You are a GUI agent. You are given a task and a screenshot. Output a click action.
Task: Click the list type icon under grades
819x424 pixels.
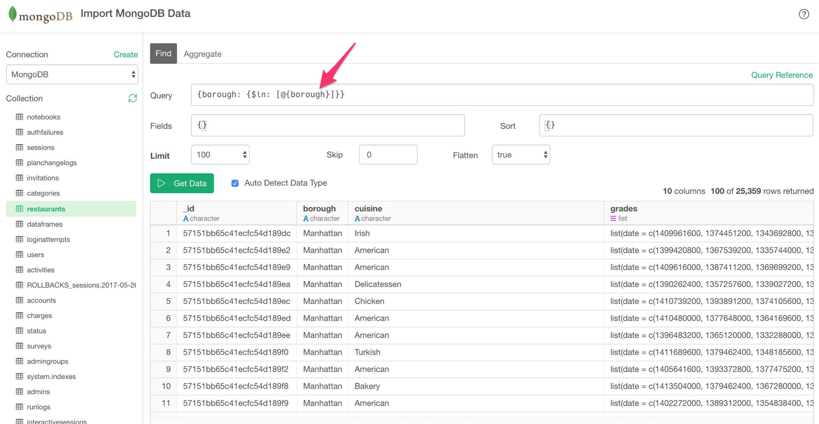click(x=613, y=219)
